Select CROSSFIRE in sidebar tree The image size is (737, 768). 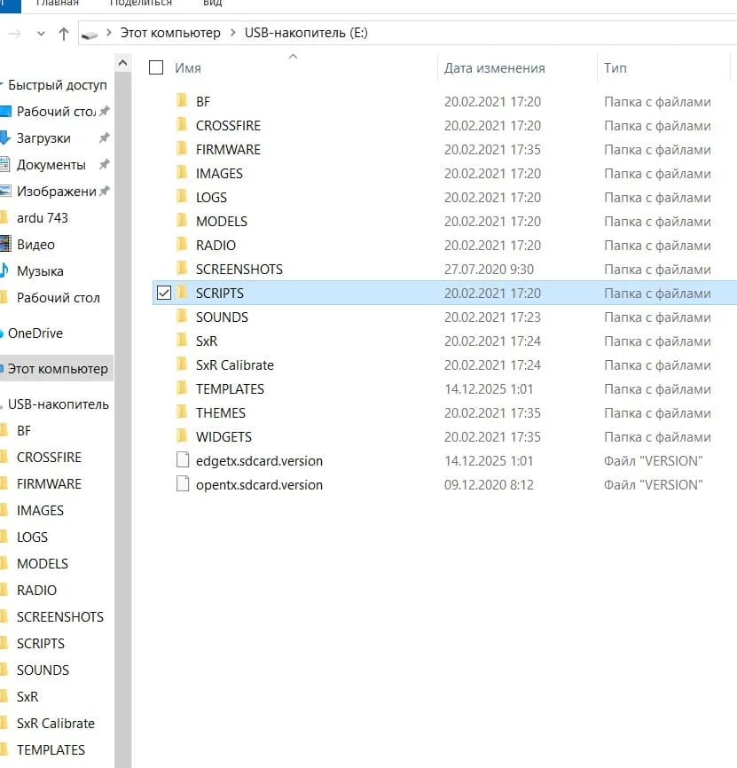tap(49, 457)
